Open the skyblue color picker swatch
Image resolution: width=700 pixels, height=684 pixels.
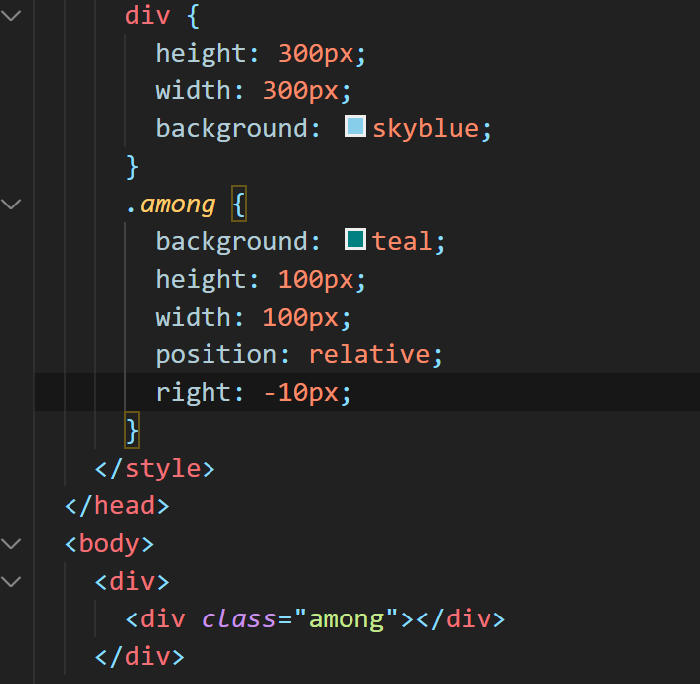355,126
